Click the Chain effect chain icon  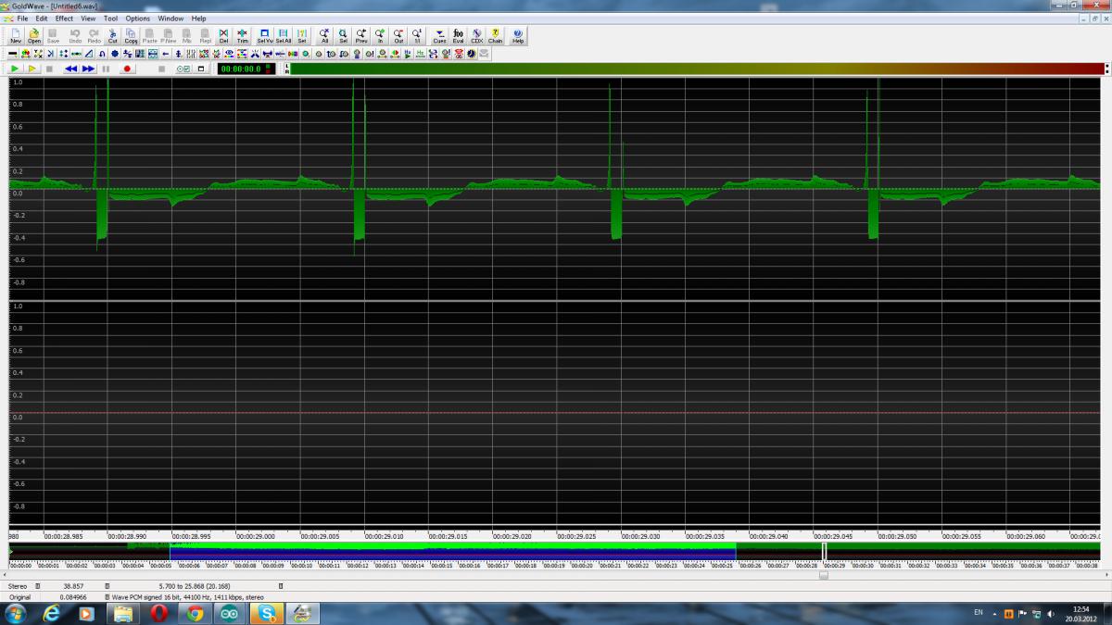click(x=496, y=36)
